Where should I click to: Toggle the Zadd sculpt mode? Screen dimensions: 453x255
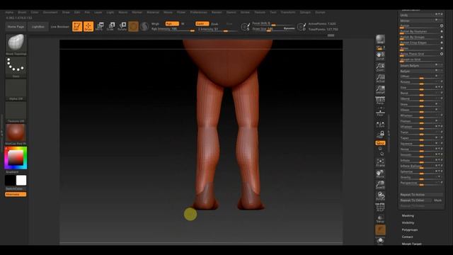202,23
